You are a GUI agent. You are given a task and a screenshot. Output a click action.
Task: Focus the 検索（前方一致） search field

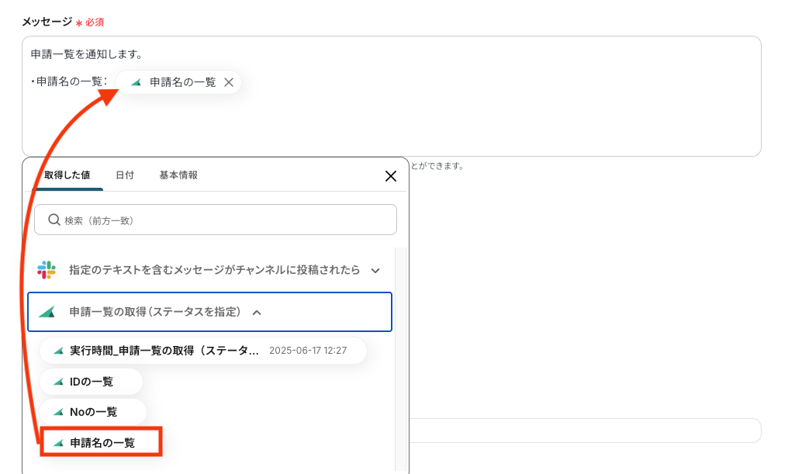coord(225,220)
